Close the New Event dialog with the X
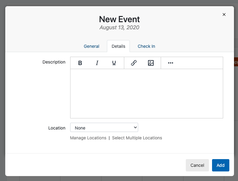The width and height of the screenshot is (238, 181). (224, 14)
